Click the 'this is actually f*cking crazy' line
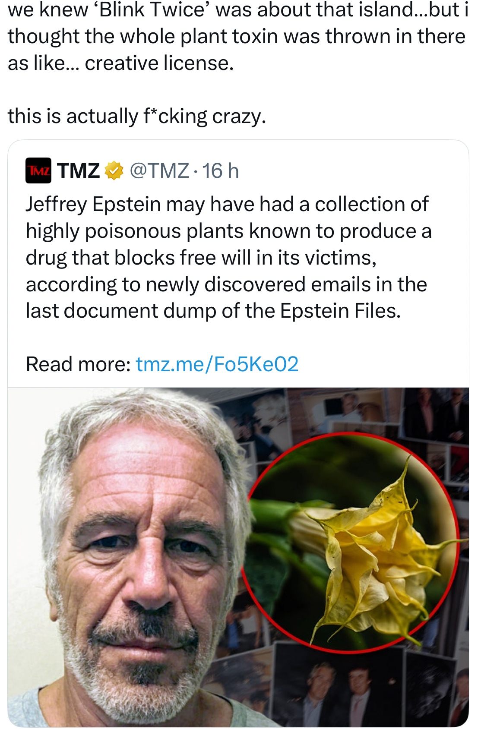The height and width of the screenshot is (729, 481). [x=136, y=116]
